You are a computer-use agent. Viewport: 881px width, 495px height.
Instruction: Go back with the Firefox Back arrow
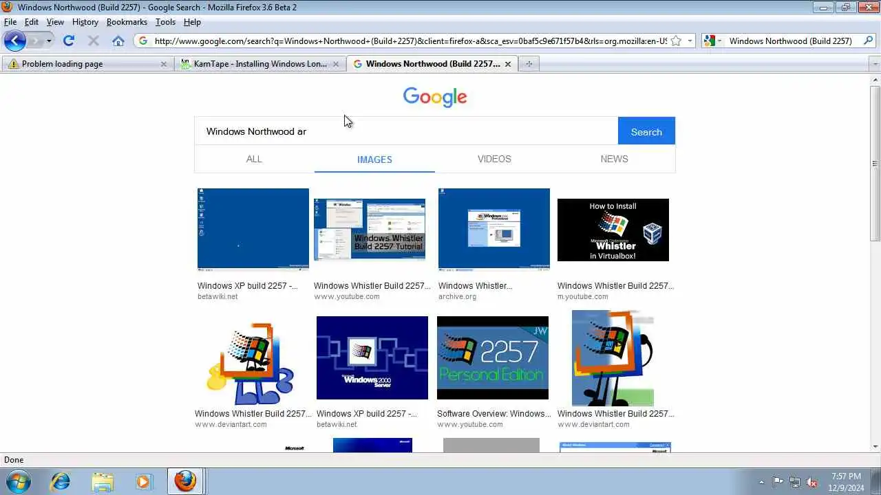tap(14, 41)
